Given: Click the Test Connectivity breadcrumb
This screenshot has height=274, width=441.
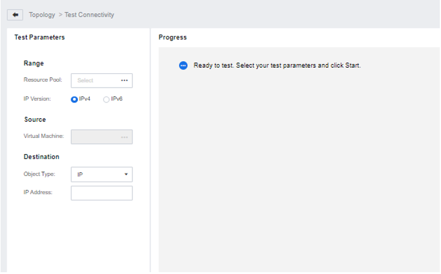Looking at the screenshot, I should pyautogui.click(x=89, y=15).
